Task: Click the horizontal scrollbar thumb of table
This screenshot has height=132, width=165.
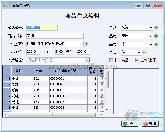Action: (52, 115)
